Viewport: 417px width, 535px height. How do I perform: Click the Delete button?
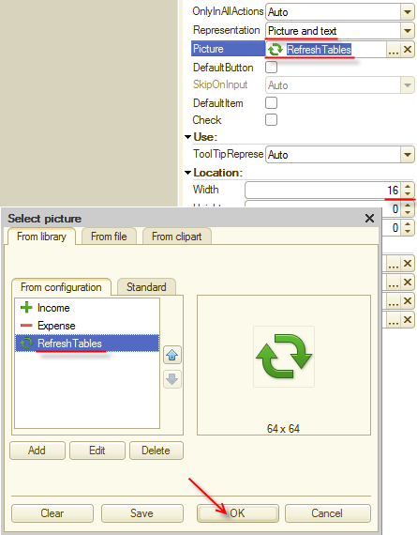point(156,451)
